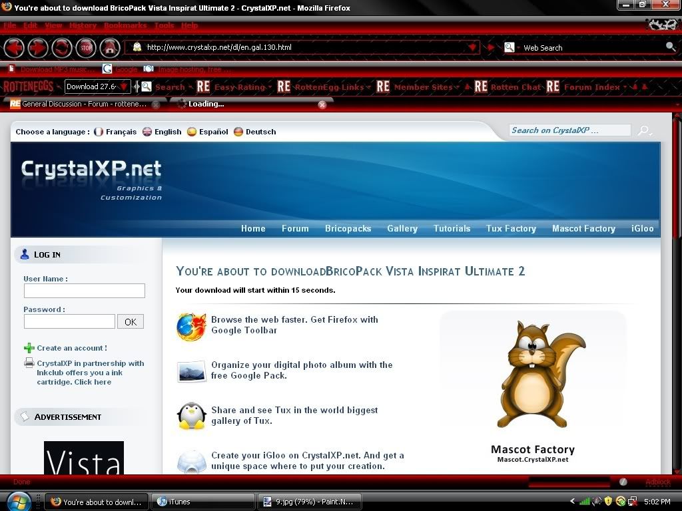Open the Google bookmark
The height and width of the screenshot is (511, 682).
coord(120,69)
